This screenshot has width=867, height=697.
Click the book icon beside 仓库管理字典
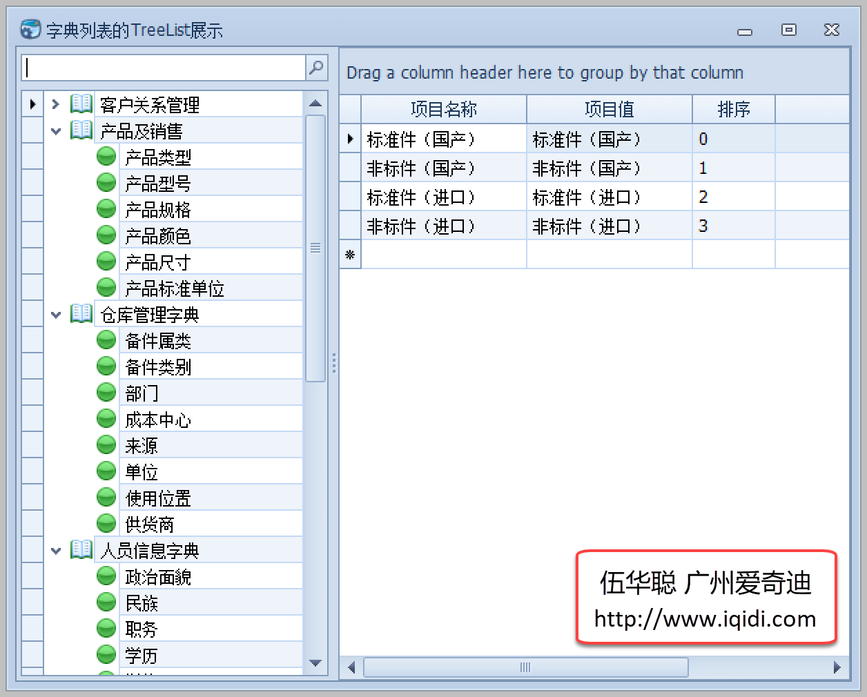[x=81, y=314]
